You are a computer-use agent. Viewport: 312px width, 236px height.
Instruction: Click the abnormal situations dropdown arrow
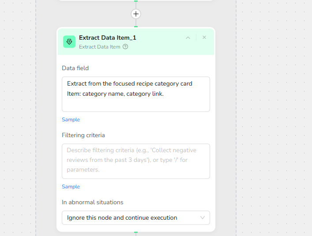(x=203, y=217)
